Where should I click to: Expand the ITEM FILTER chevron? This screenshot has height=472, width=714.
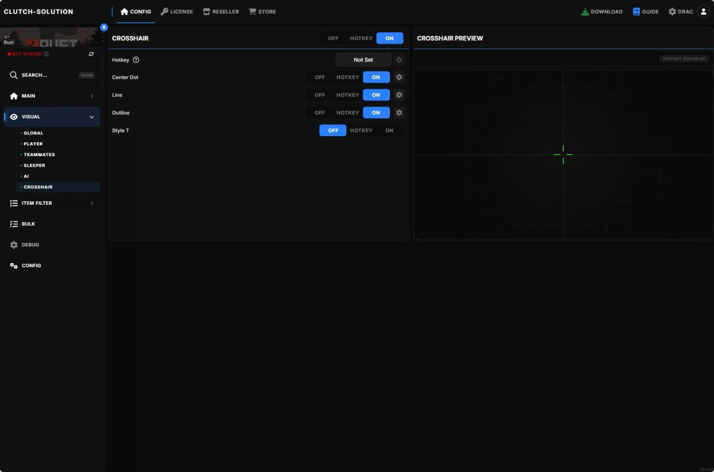[92, 203]
